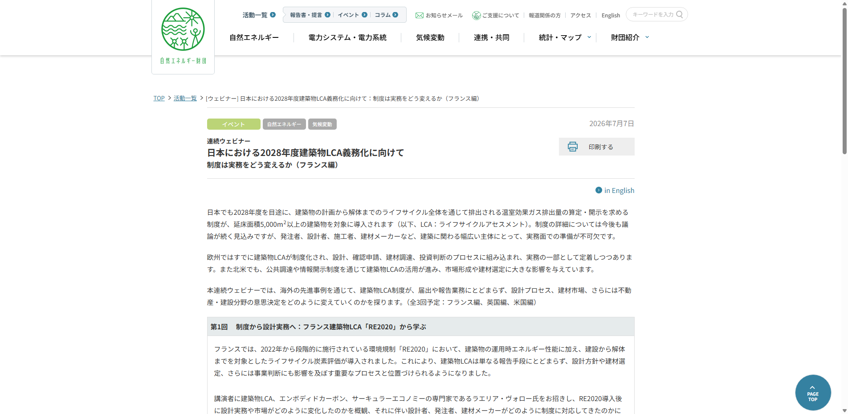Open アクセス link

coord(581,16)
